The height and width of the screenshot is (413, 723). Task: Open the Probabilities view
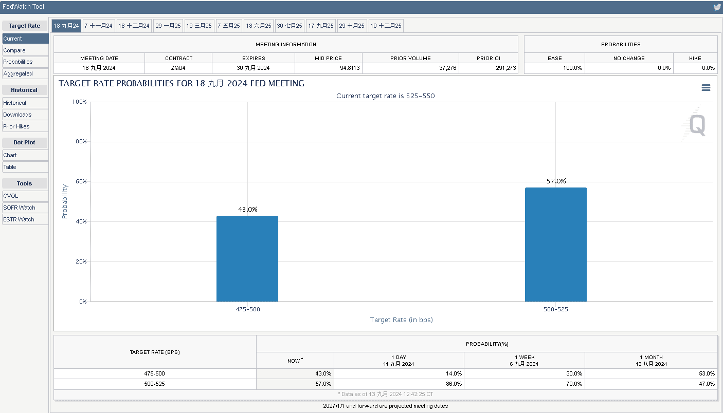point(25,62)
